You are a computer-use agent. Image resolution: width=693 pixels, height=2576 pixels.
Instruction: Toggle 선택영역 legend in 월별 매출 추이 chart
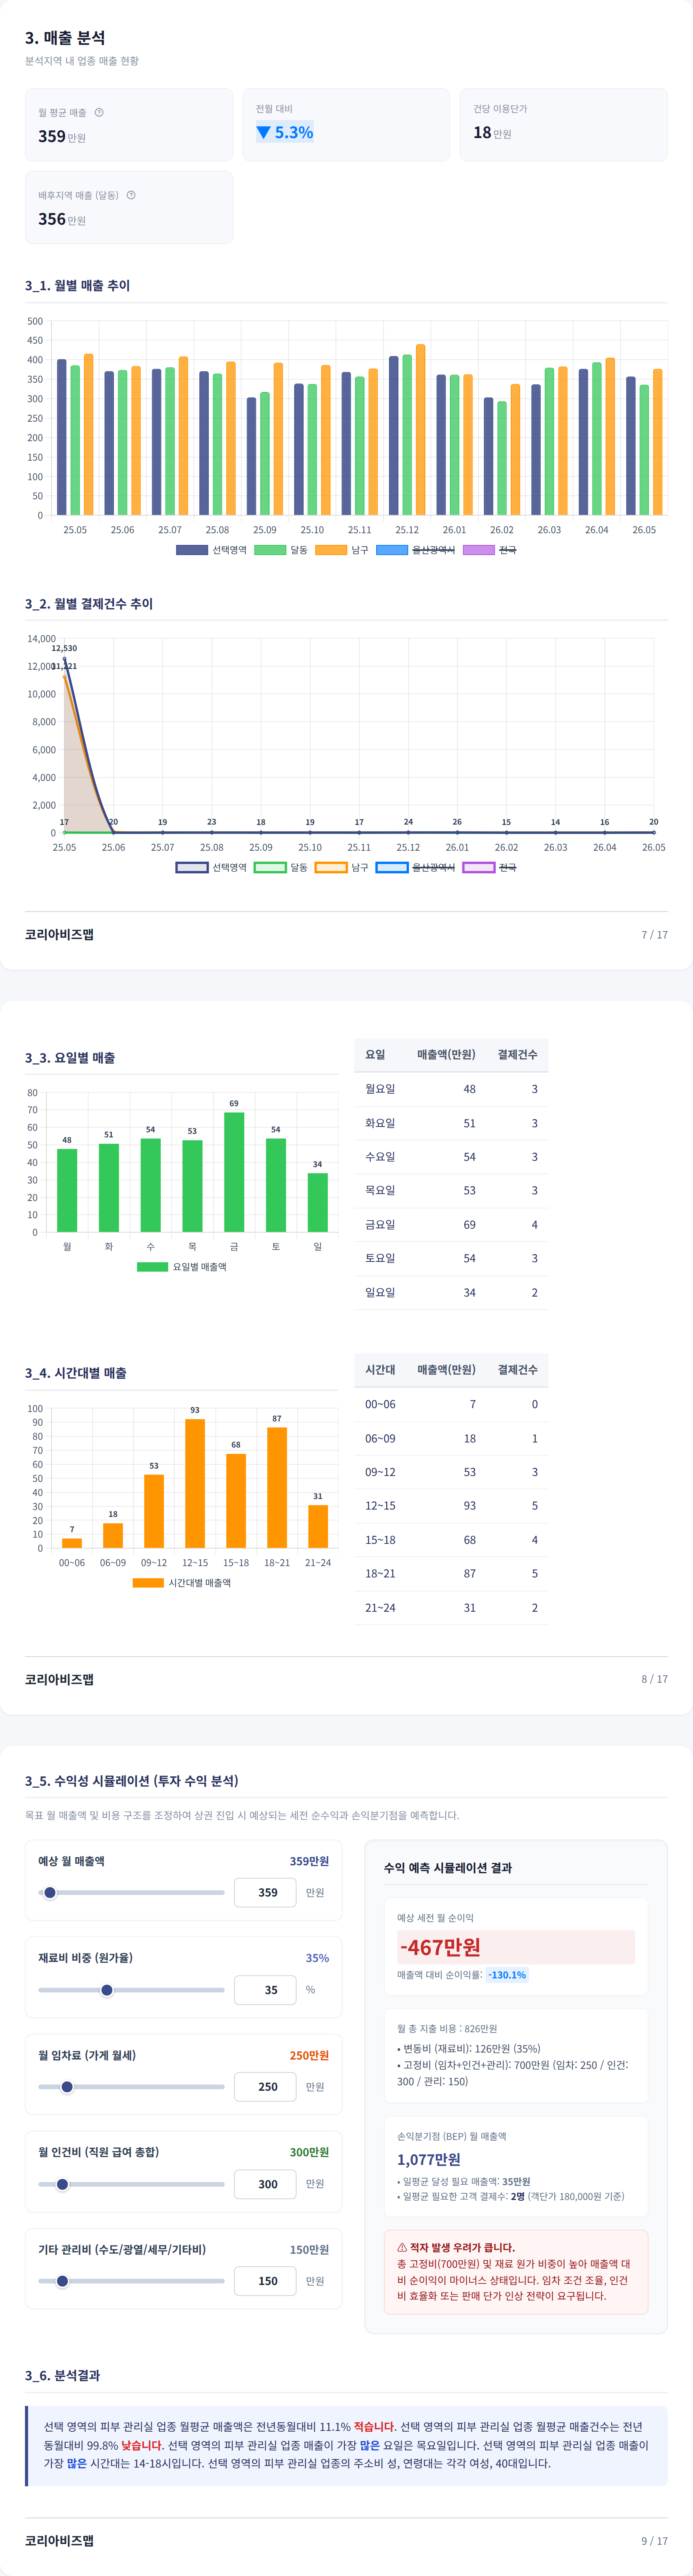click(x=211, y=550)
